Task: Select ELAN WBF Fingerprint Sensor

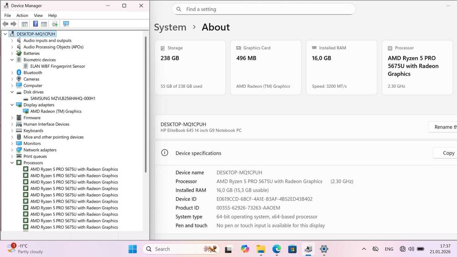Action: point(58,66)
